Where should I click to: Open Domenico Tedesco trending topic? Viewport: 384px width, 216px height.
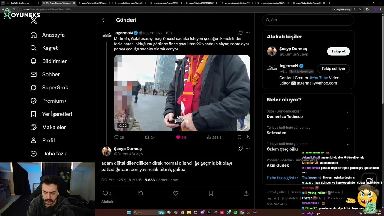click(285, 117)
